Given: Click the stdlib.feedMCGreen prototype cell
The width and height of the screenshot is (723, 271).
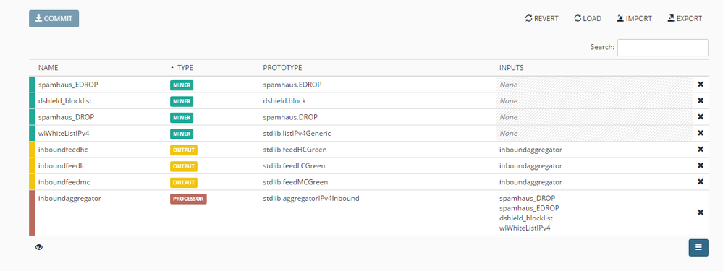Looking at the screenshot, I should point(295,181).
